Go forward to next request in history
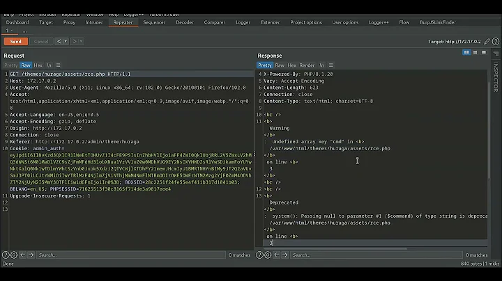502x281 pixels. click(x=75, y=42)
